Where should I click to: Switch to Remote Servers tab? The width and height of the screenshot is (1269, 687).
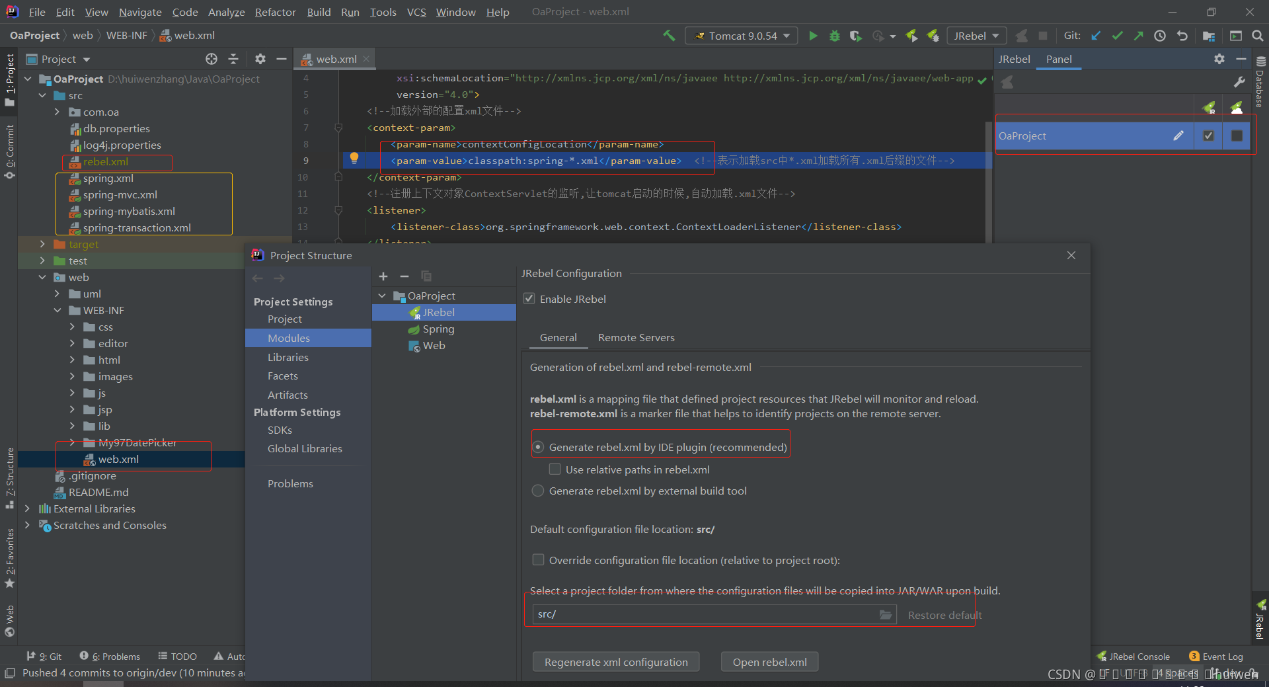(x=636, y=338)
